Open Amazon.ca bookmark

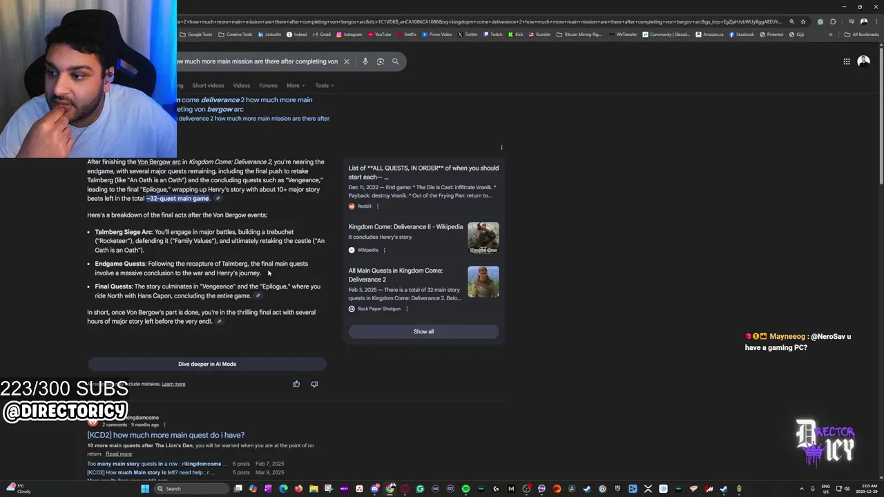[x=710, y=35]
